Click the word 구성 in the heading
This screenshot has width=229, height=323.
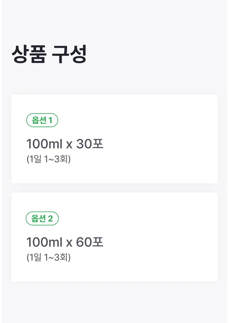click(69, 54)
